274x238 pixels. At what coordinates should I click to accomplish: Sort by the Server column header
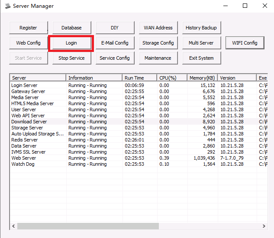coord(38,78)
